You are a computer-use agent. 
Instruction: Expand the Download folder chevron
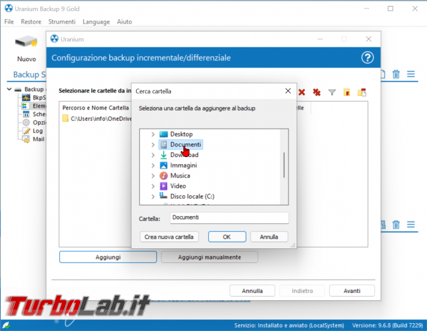point(153,155)
